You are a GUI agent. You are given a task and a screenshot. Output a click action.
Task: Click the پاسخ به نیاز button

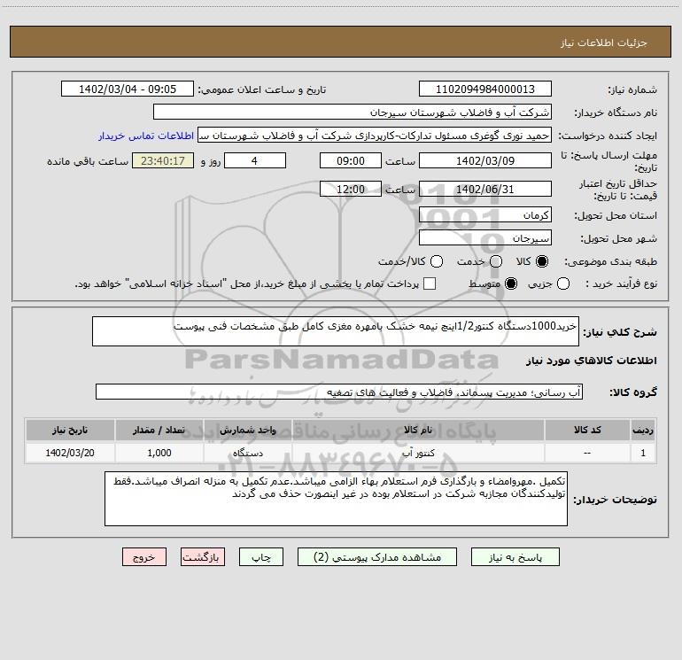pos(515,557)
